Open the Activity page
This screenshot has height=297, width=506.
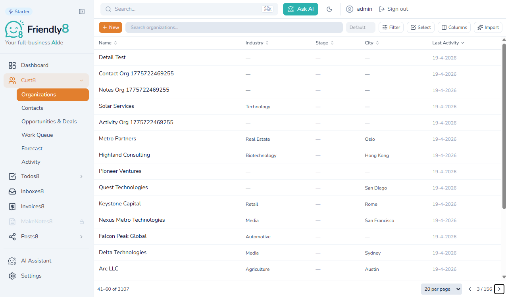click(x=53, y=162)
